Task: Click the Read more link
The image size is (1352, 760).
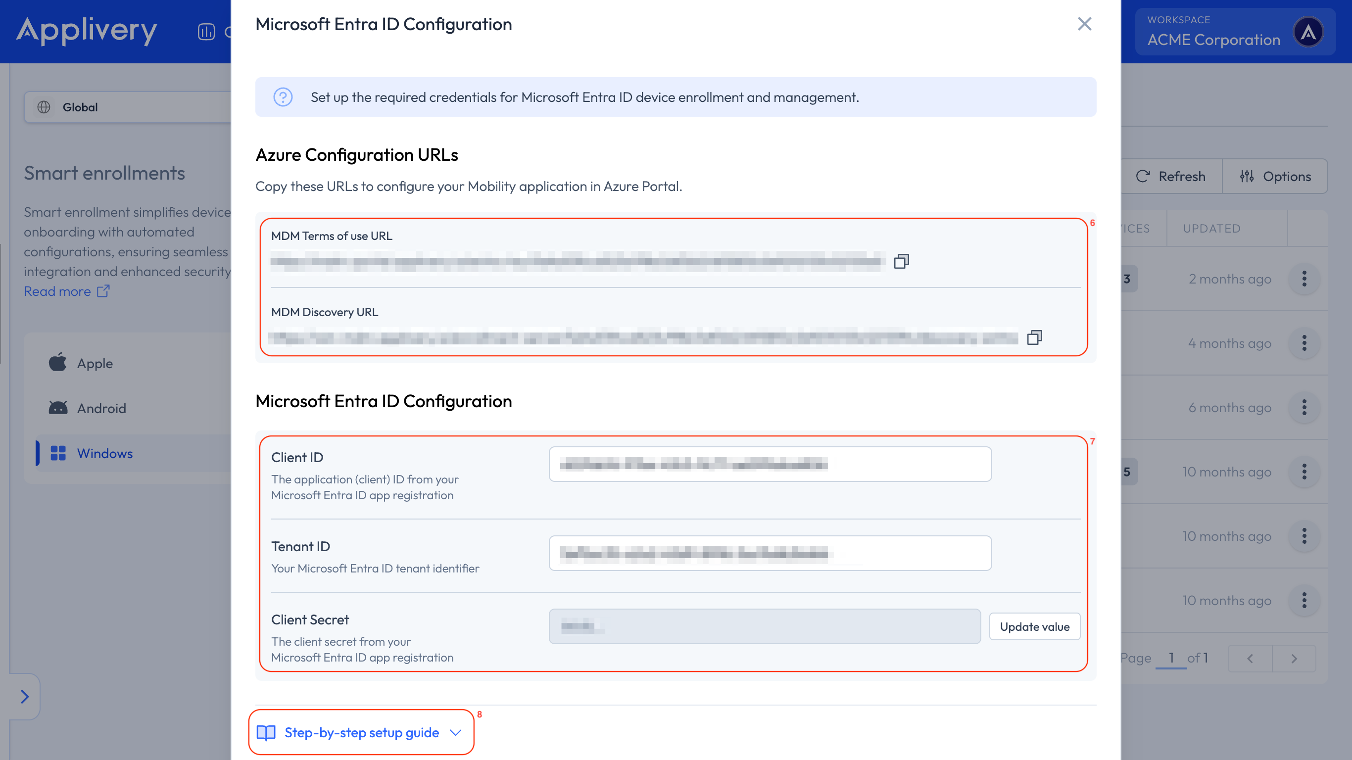Action: click(x=58, y=291)
